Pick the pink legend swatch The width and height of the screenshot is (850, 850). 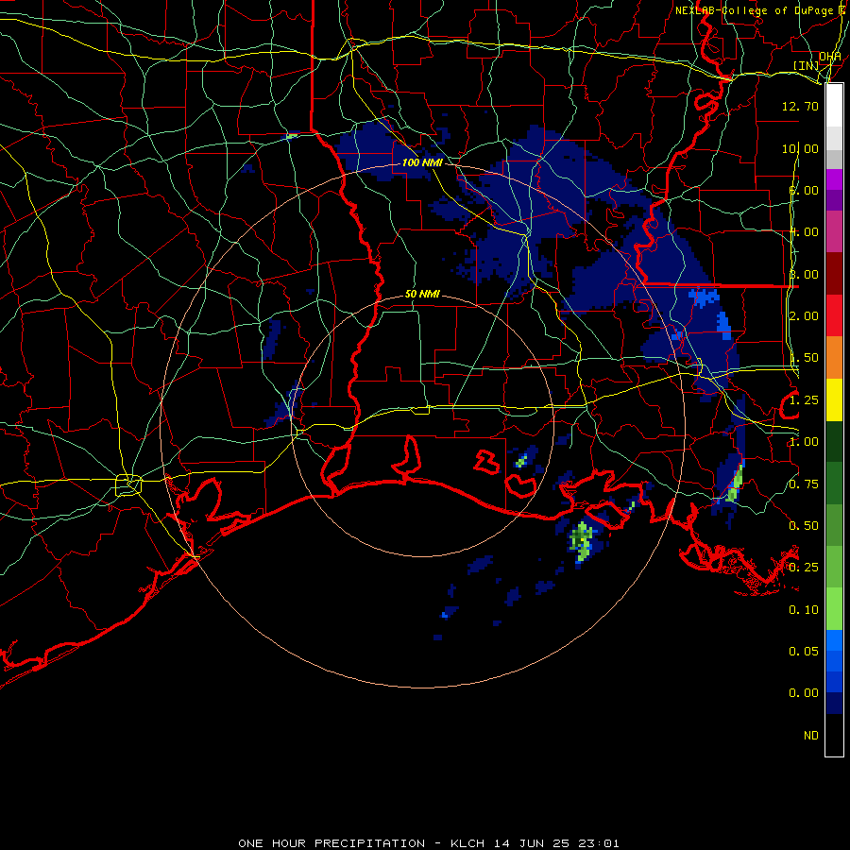point(834,232)
